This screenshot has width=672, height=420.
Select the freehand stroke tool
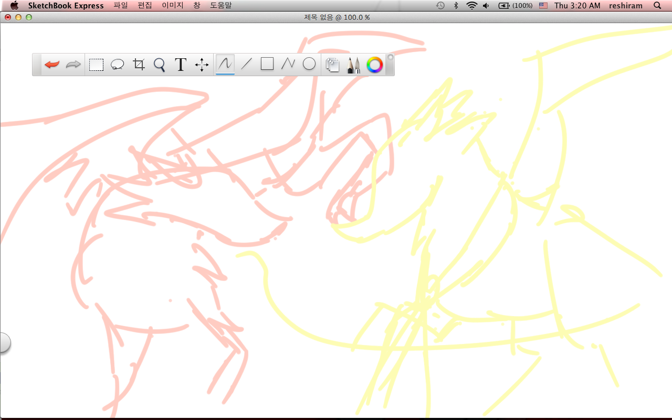225,64
